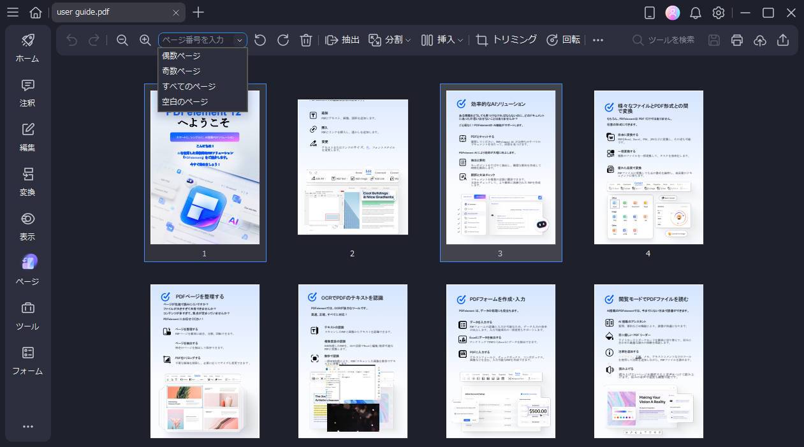Switch to the 編集 (Edit) mode

click(x=27, y=138)
